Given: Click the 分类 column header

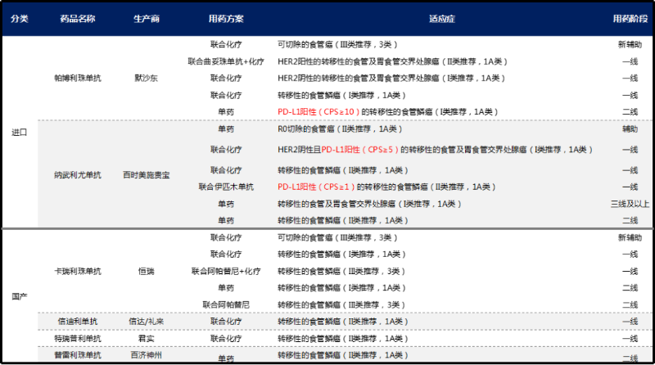Looking at the screenshot, I should [17, 18].
